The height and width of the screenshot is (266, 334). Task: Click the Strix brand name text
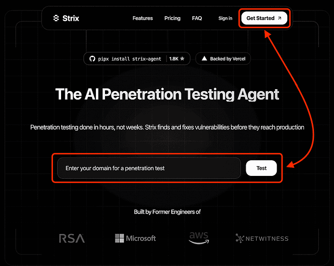pos(71,19)
